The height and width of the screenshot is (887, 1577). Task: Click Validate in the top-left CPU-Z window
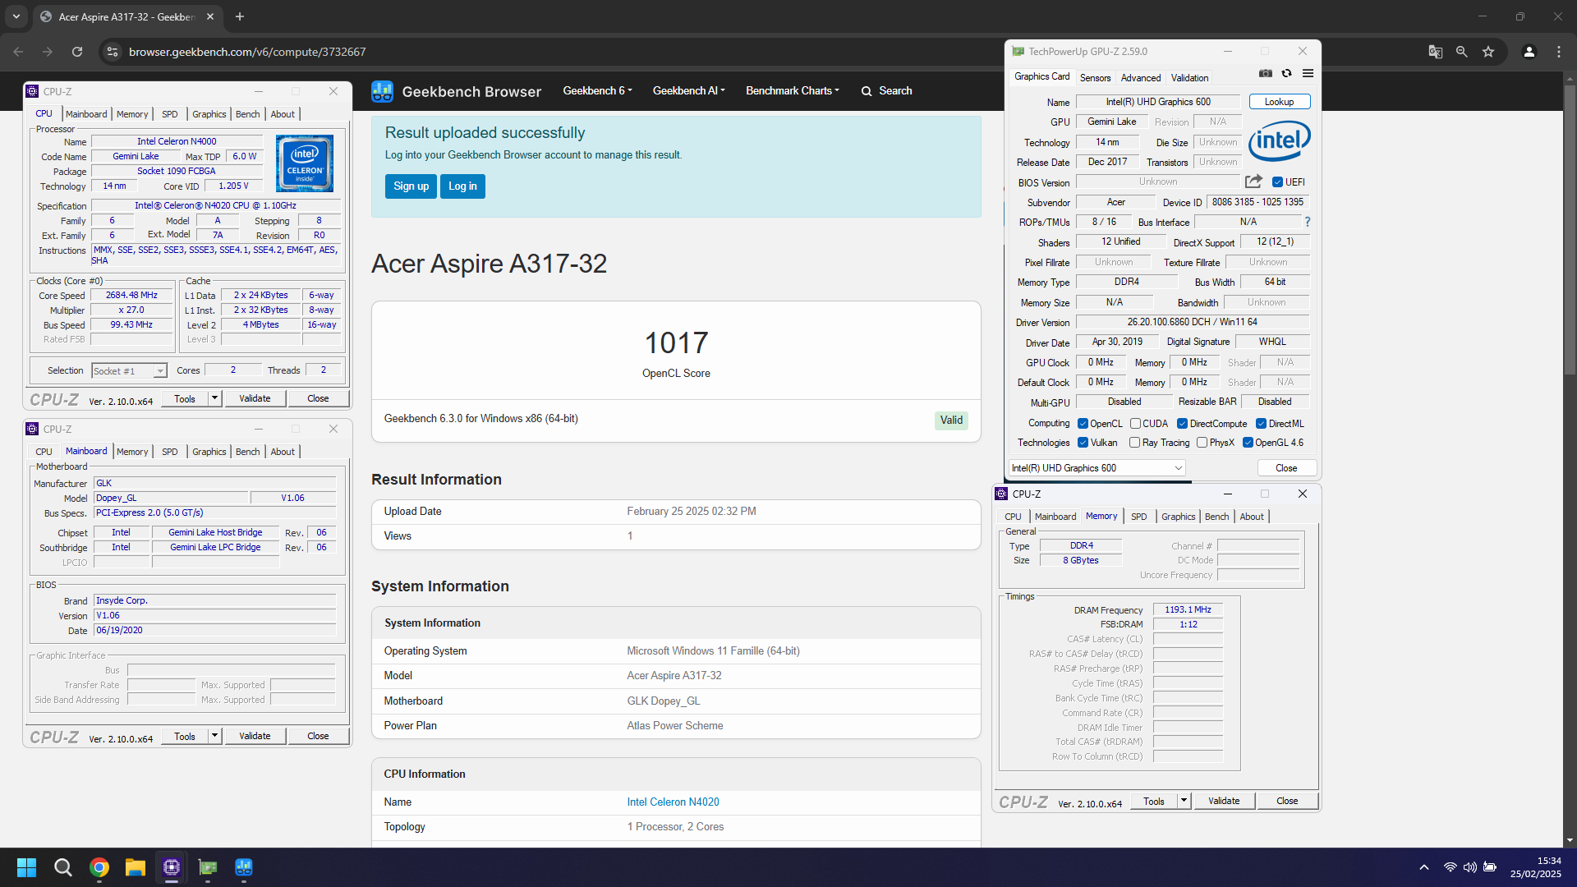pos(255,398)
